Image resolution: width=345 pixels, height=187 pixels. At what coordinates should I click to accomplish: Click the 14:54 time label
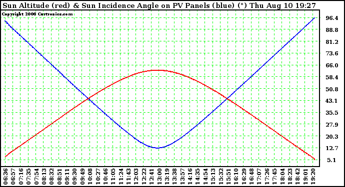point(205,177)
